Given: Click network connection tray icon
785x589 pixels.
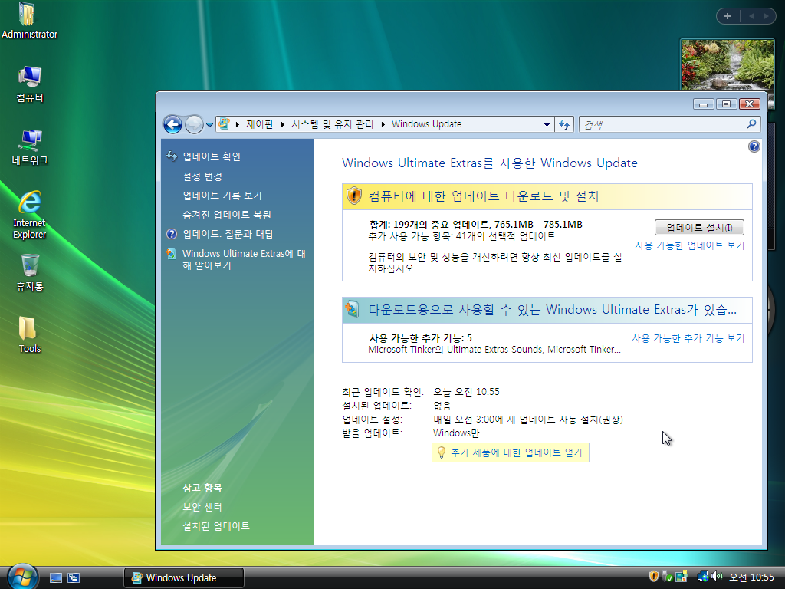Looking at the screenshot, I should pos(702,577).
